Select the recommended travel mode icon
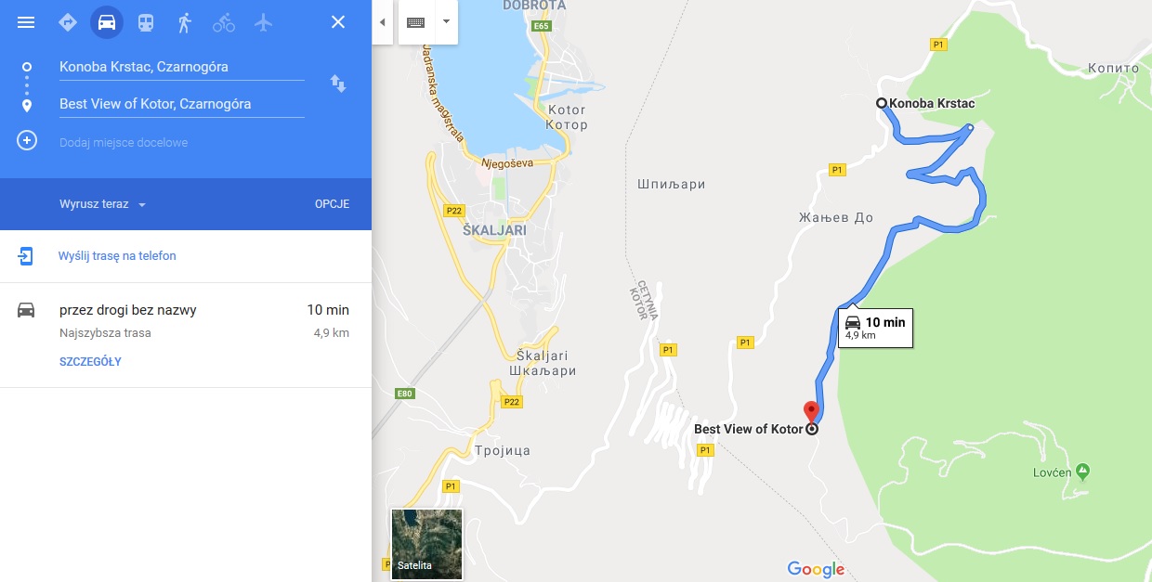The height and width of the screenshot is (582, 1152). pyautogui.click(x=67, y=22)
